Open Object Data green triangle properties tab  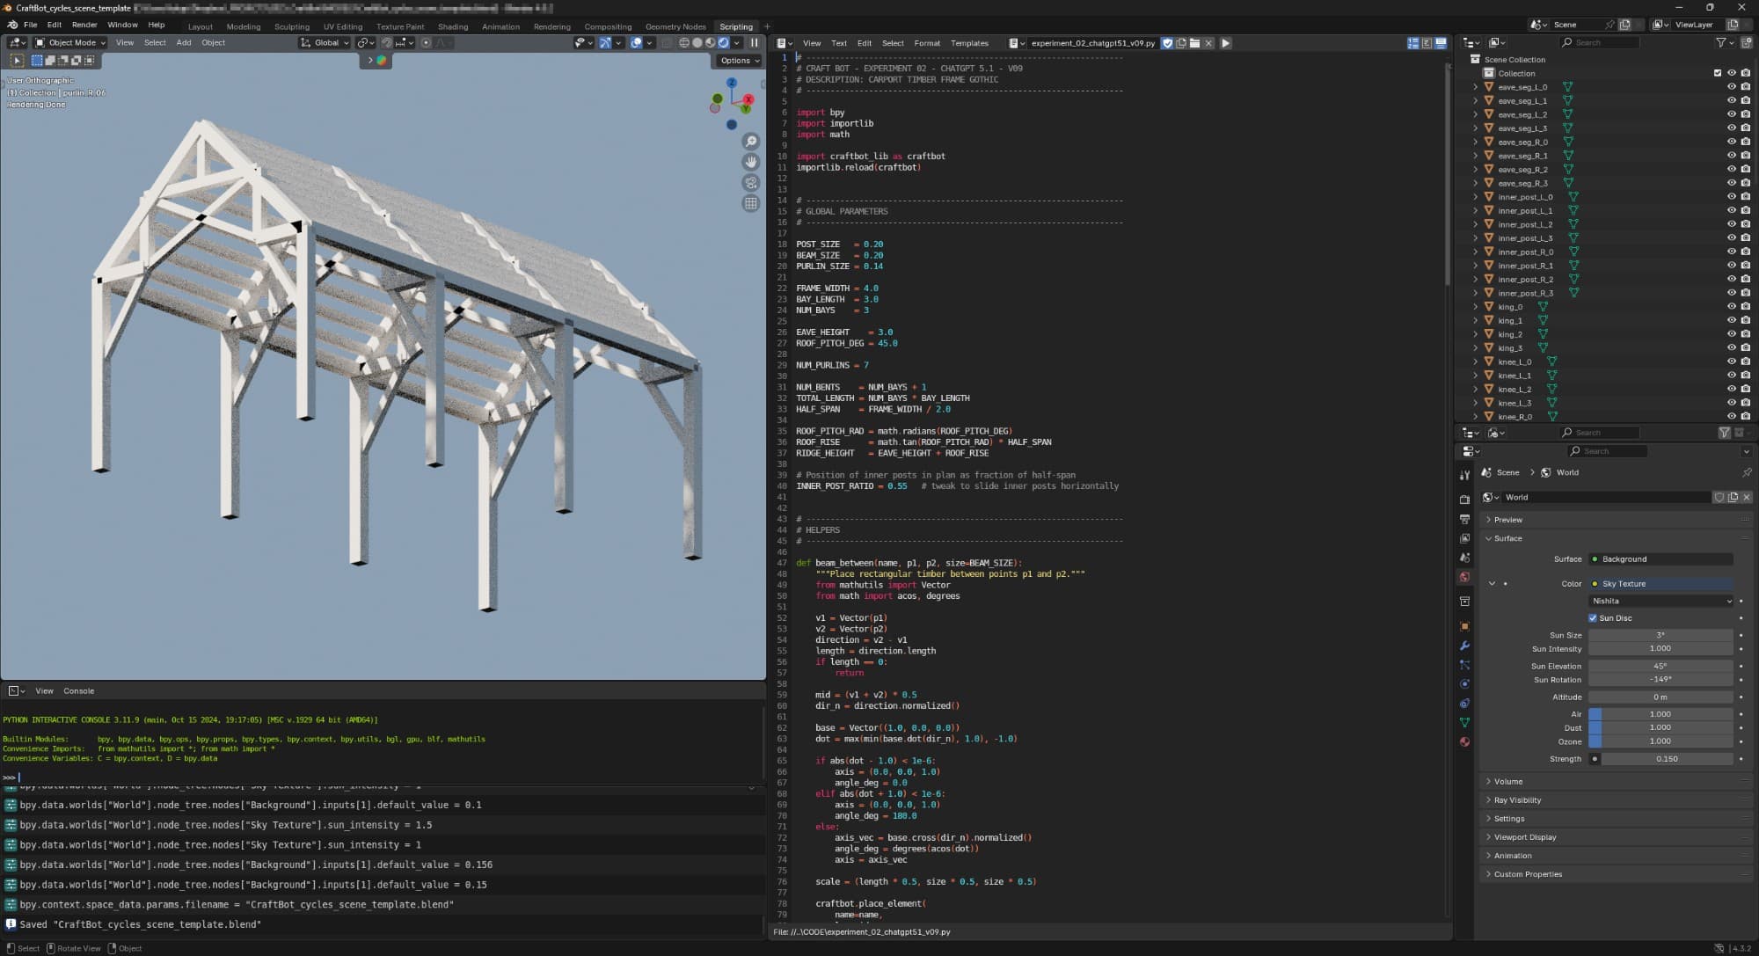(1464, 722)
